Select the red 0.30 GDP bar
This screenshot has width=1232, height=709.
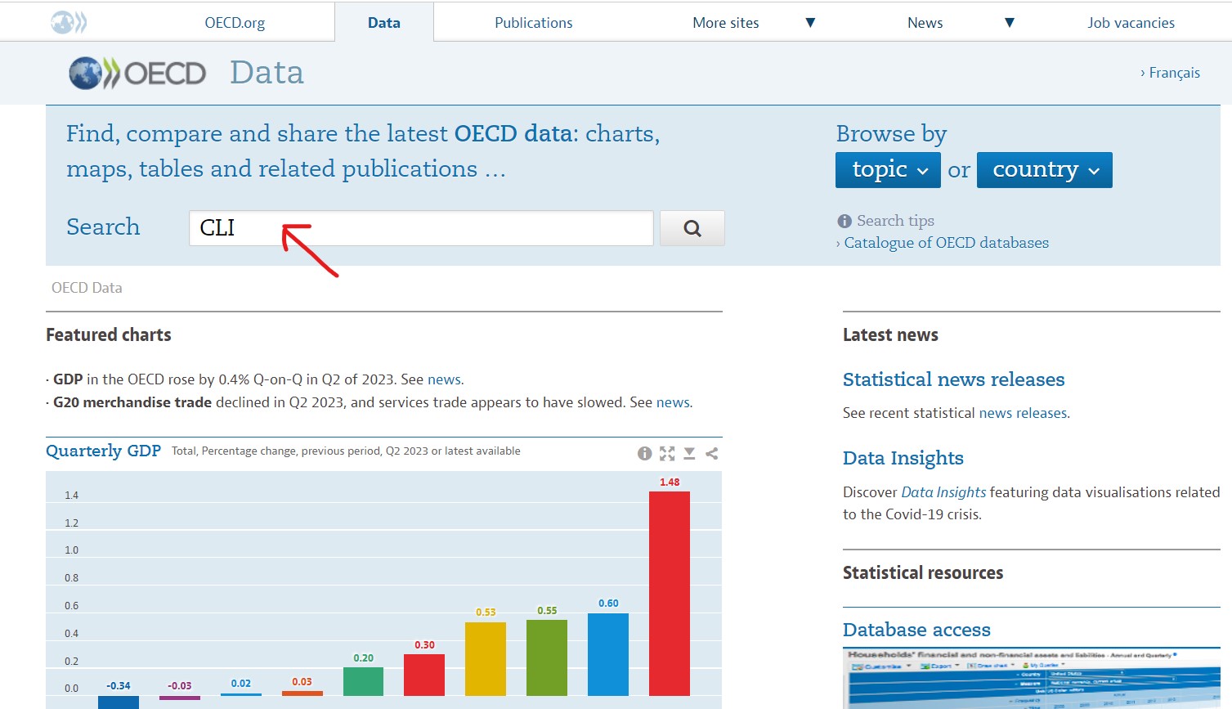coord(424,675)
